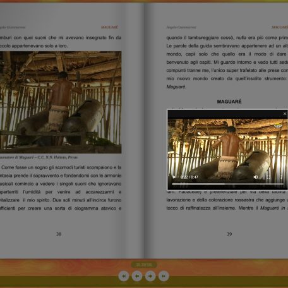Close the video popup with the X
Image resolution: width=288 pixels, height=288 pixels.
point(285,114)
